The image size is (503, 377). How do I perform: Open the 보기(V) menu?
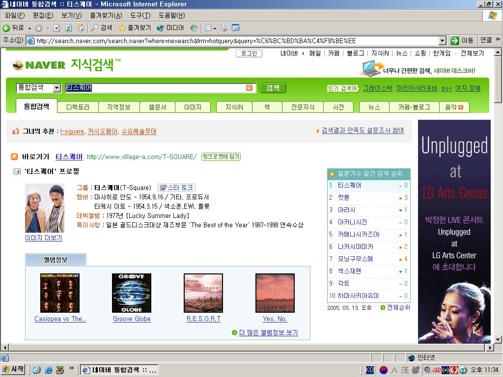click(72, 15)
